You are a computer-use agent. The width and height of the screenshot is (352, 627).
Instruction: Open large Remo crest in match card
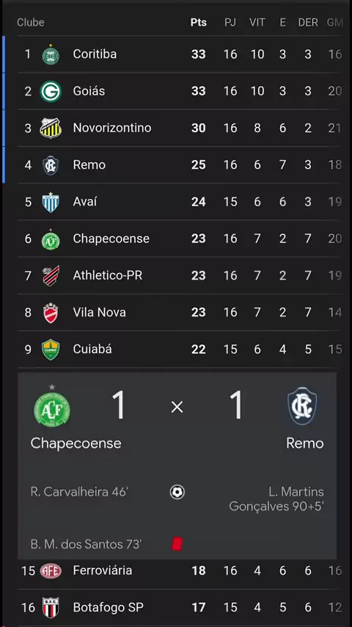pyautogui.click(x=302, y=406)
